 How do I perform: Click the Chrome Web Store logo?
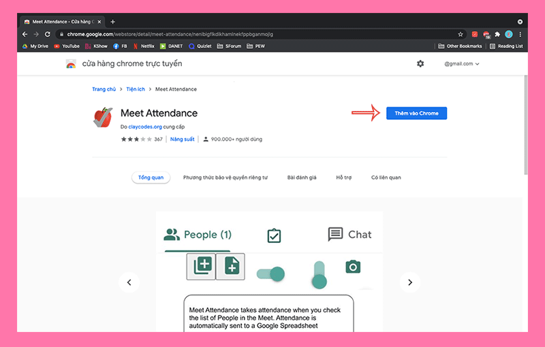[71, 64]
